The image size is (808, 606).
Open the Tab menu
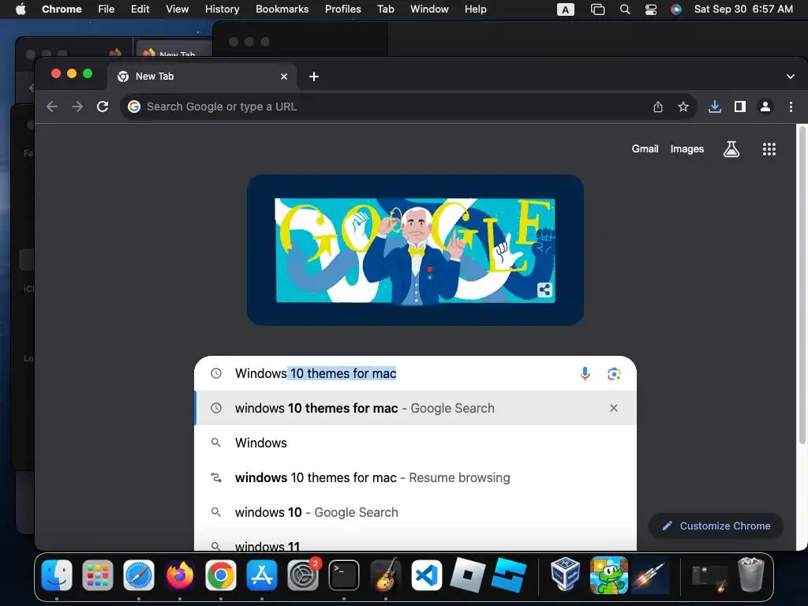click(385, 9)
